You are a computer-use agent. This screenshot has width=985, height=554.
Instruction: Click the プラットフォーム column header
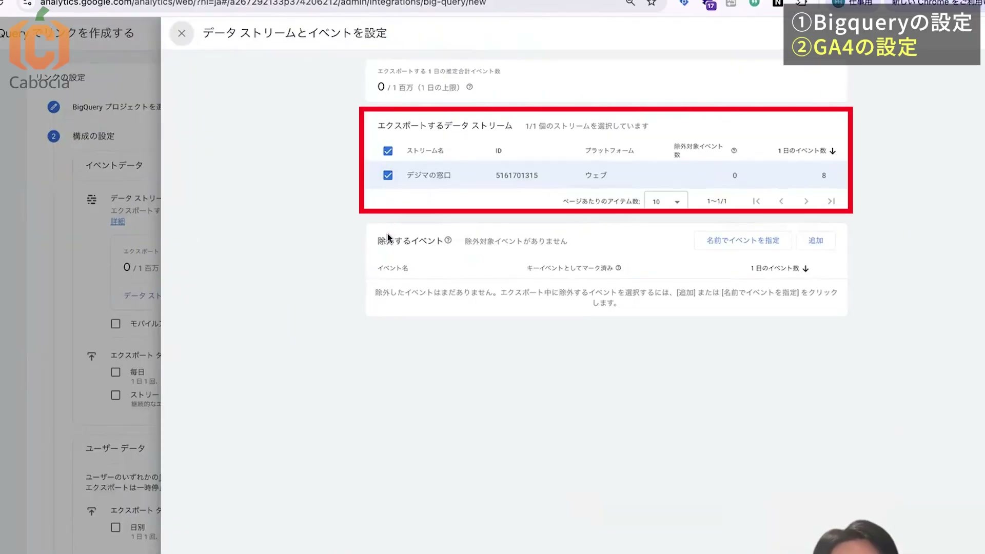pos(609,151)
